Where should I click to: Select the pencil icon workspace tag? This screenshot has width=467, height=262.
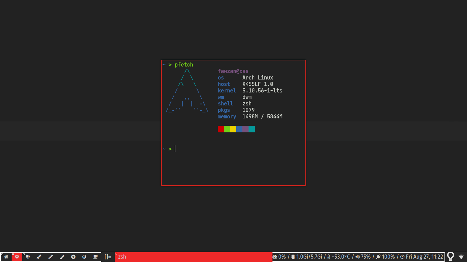[x=51, y=257]
